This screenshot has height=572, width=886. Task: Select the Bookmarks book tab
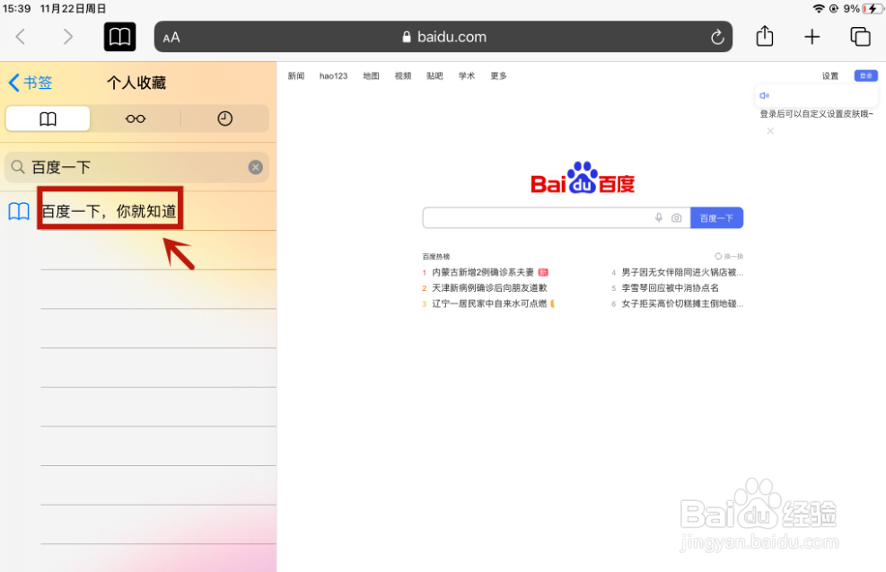48,119
